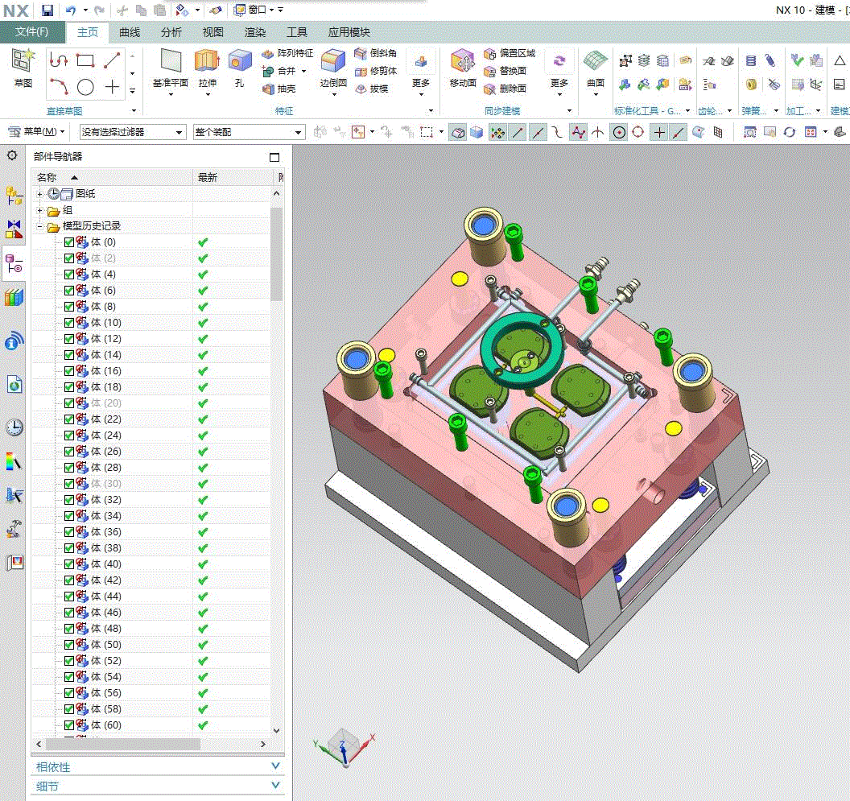Collapse the 模型历史记录 node
The height and width of the screenshot is (801, 850).
[39, 227]
